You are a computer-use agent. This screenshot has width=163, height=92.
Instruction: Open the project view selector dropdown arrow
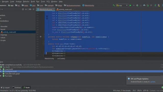(x=2, y=9)
